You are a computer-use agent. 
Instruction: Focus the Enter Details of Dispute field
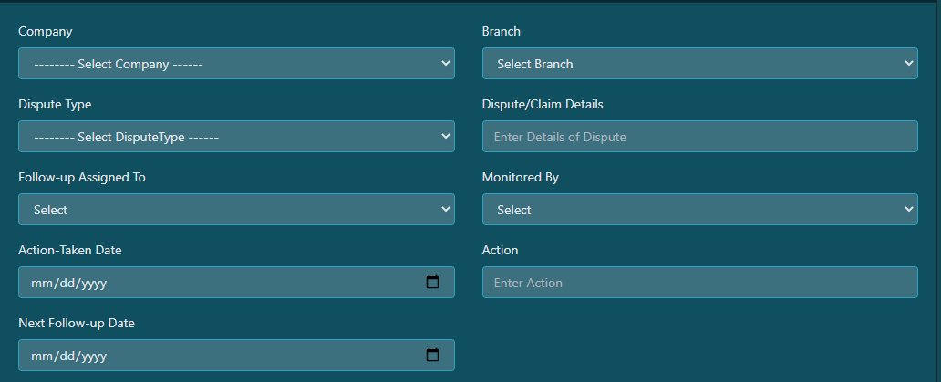tap(699, 136)
